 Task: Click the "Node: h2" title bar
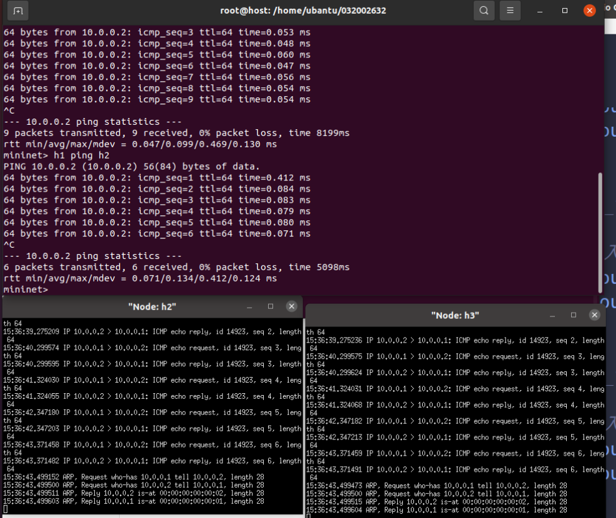[152, 307]
